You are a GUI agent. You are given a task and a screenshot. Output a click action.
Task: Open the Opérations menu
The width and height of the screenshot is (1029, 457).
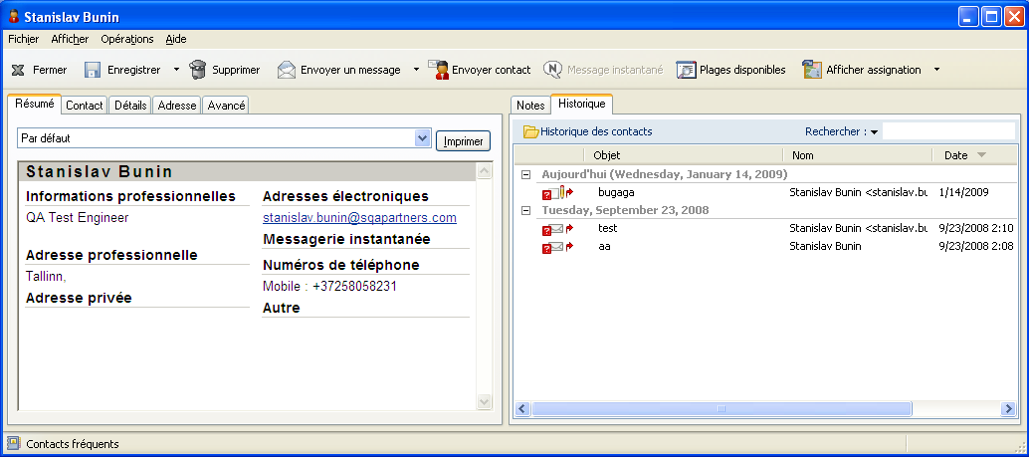click(x=127, y=40)
